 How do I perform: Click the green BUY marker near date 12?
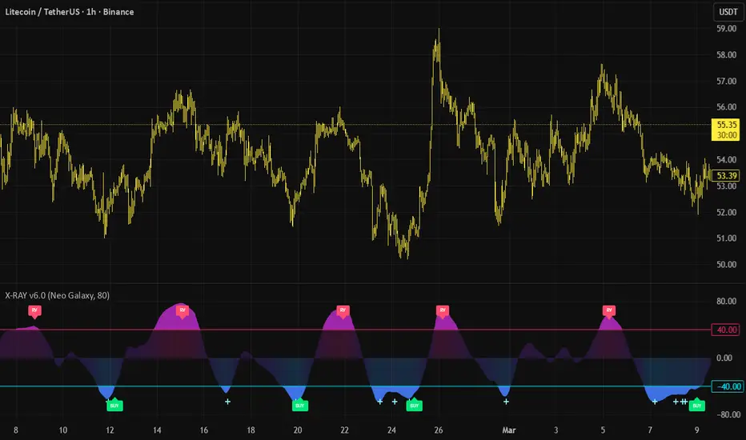114,406
